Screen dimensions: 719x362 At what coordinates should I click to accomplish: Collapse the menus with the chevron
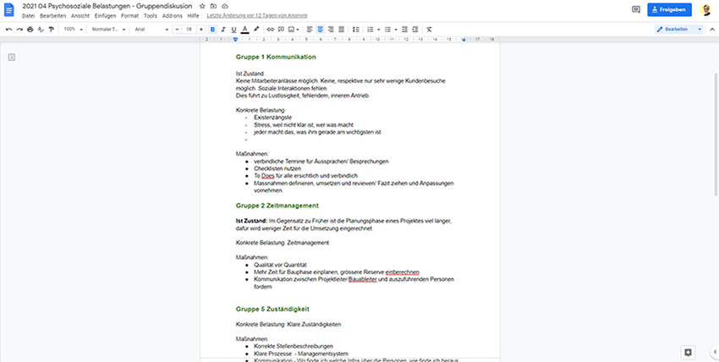point(712,30)
